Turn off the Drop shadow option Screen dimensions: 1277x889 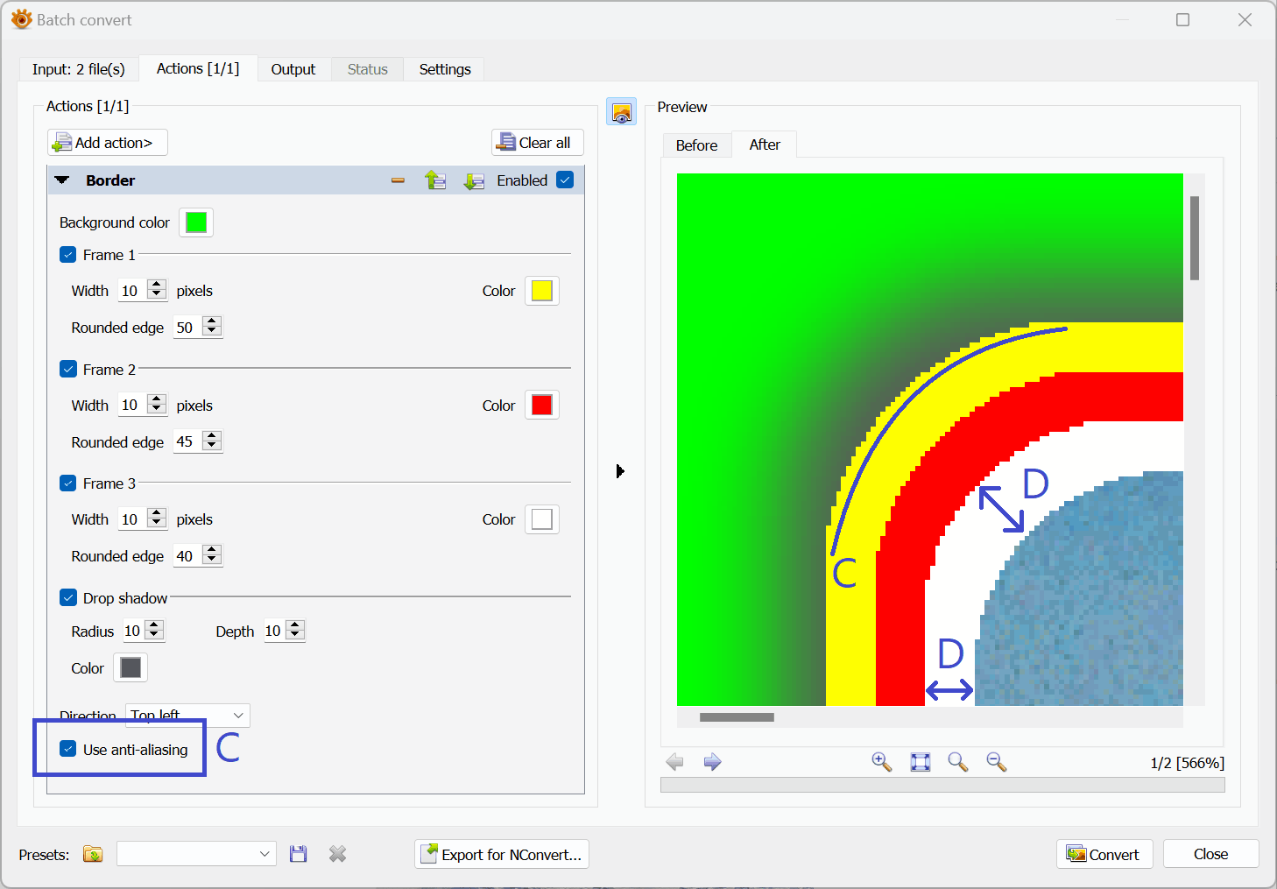(x=68, y=597)
